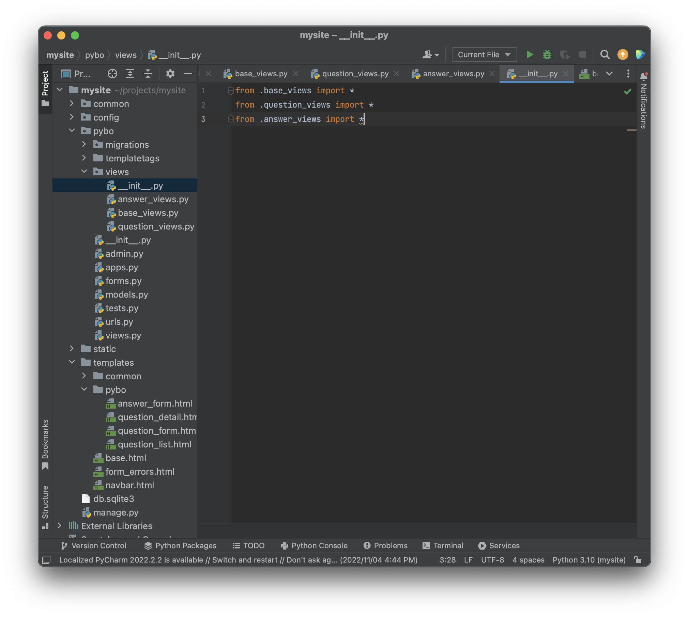Viewport: 689px width, 617px height.
Task: Open project panel gear settings
Action: (170, 74)
